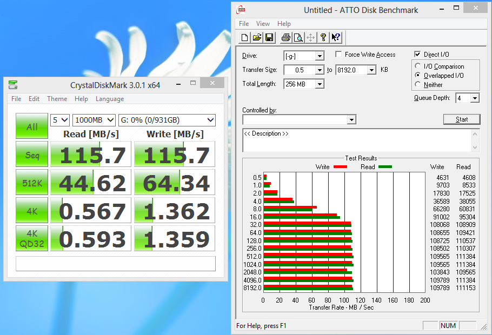This screenshot has height=335, width=492.
Task: Click the move crosshair icon in ATTO toolbar
Action: pos(311,38)
